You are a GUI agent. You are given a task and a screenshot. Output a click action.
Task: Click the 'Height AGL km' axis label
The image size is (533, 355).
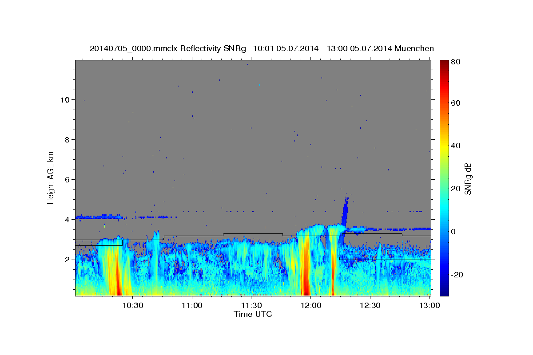51,177
